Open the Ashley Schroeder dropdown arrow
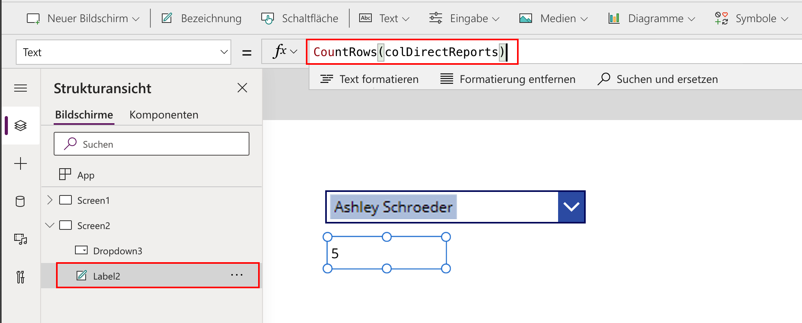This screenshot has height=323, width=802. 571,207
